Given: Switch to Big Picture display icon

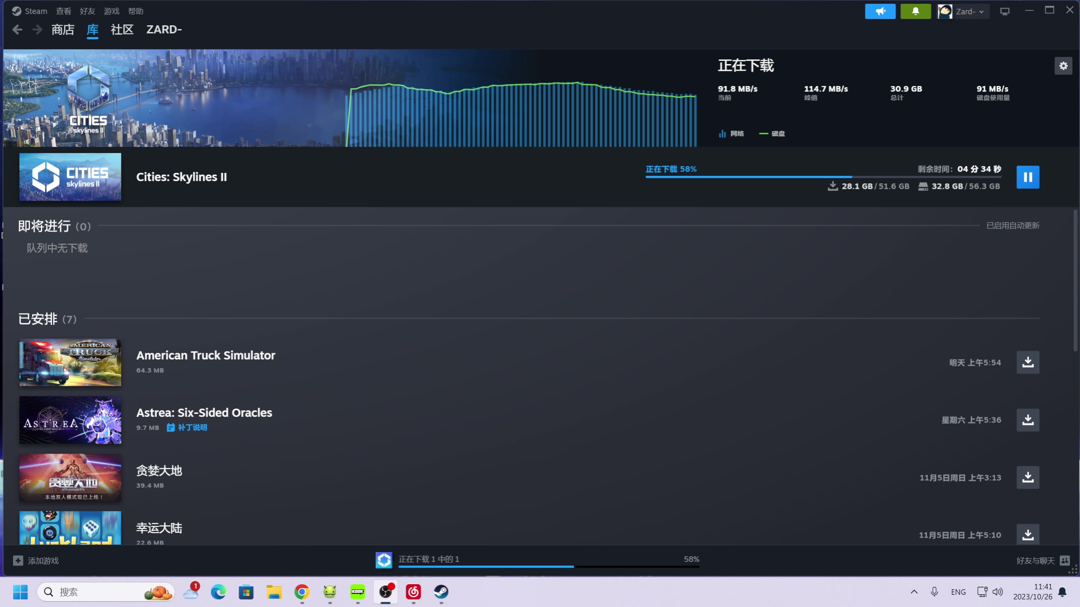Looking at the screenshot, I should (x=1005, y=11).
